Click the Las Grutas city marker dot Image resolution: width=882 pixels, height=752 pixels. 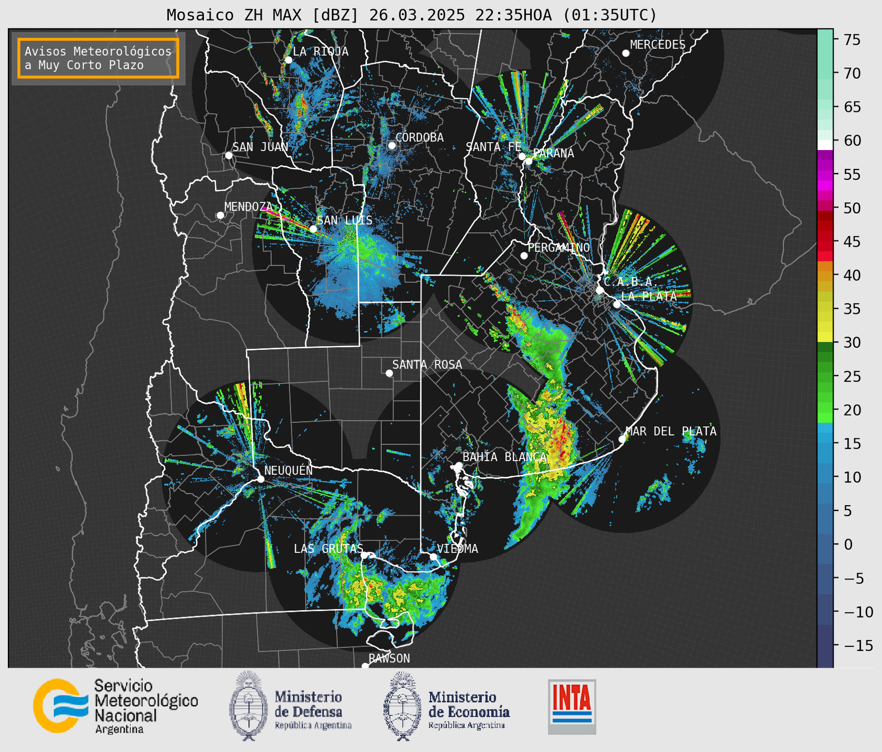tap(364, 555)
